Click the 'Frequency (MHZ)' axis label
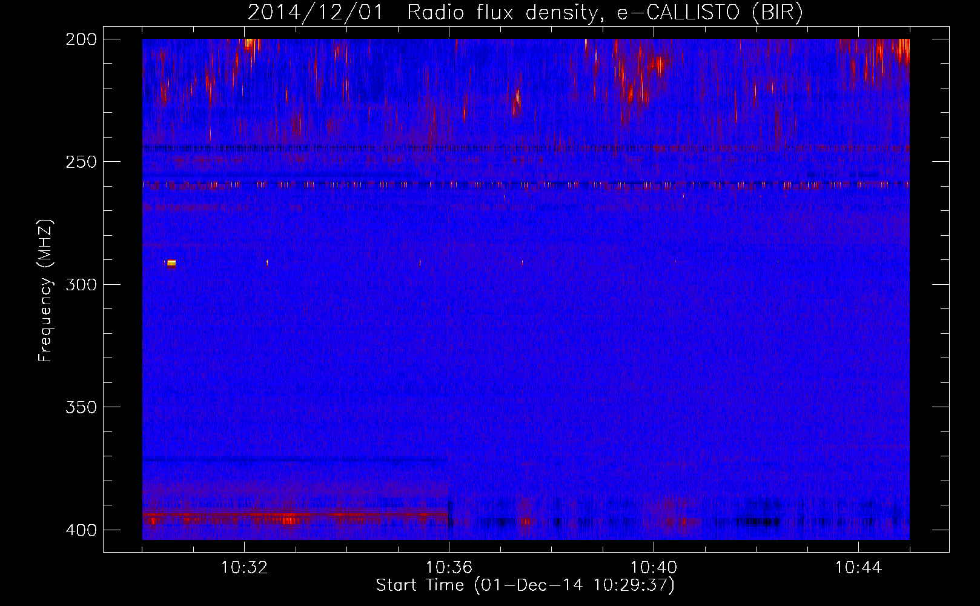The width and height of the screenshot is (980, 606). pyautogui.click(x=45, y=291)
